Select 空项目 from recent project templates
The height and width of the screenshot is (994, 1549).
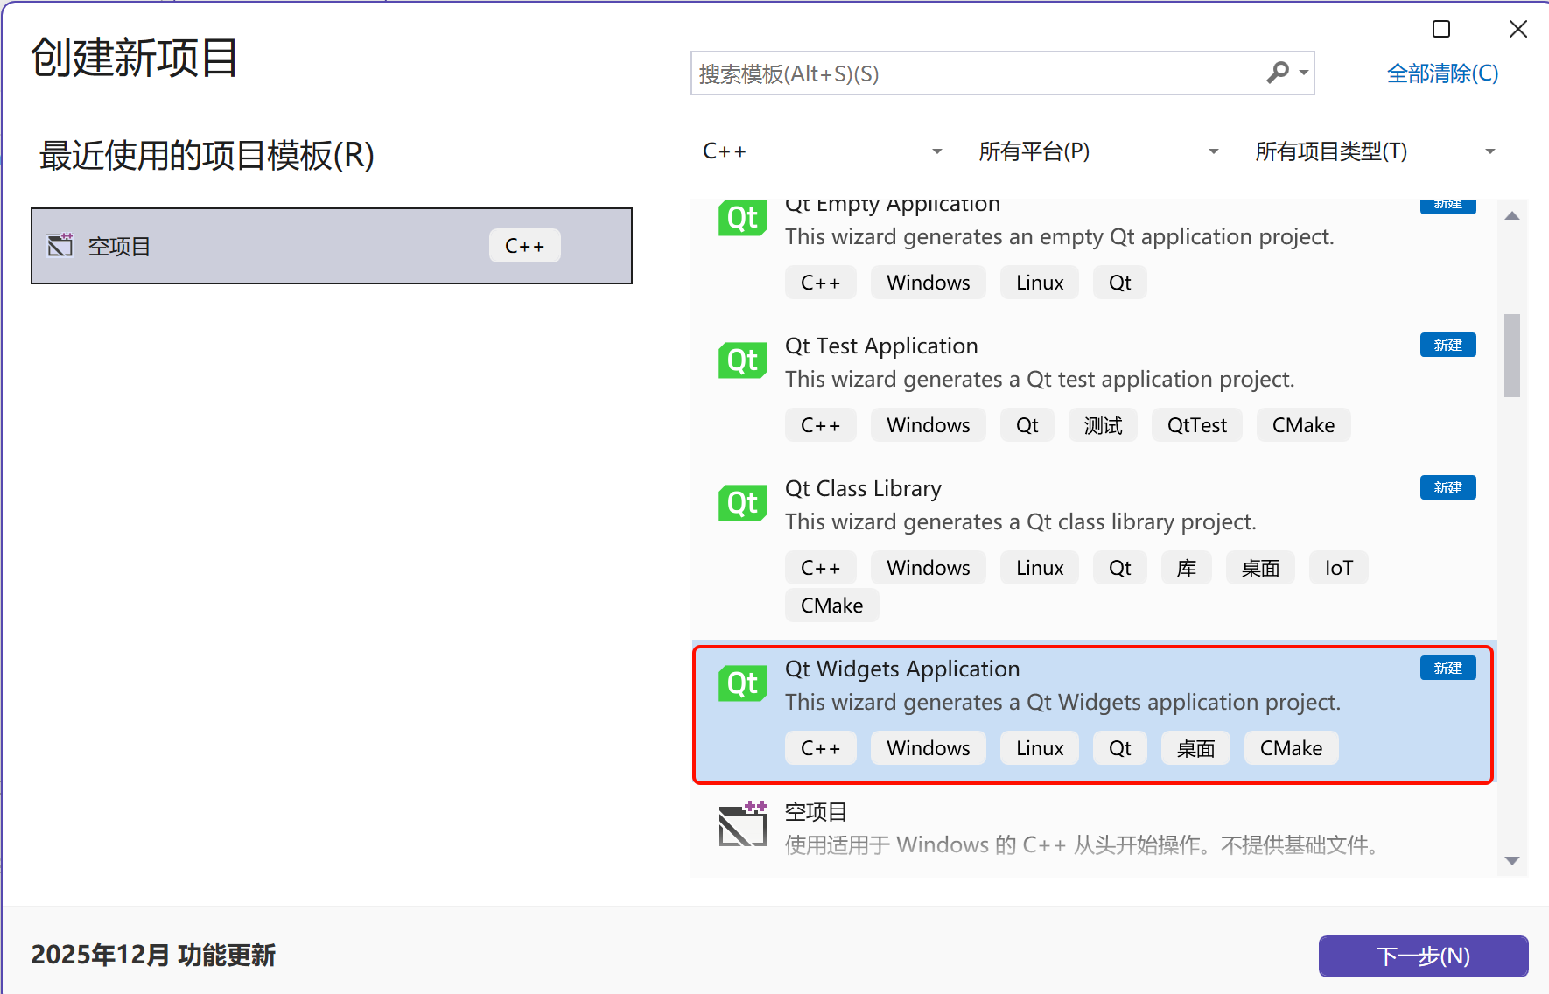click(333, 246)
